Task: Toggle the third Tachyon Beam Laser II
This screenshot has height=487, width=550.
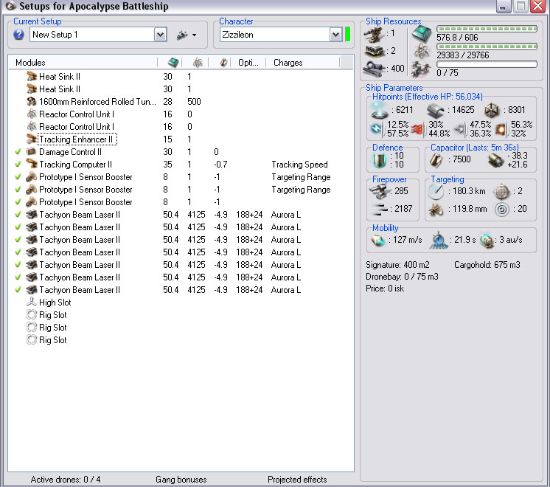Action: tap(18, 240)
